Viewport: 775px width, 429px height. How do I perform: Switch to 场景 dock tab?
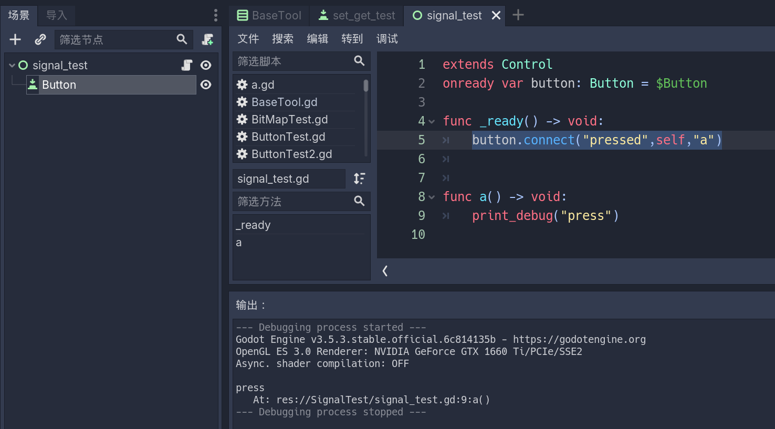(19, 15)
